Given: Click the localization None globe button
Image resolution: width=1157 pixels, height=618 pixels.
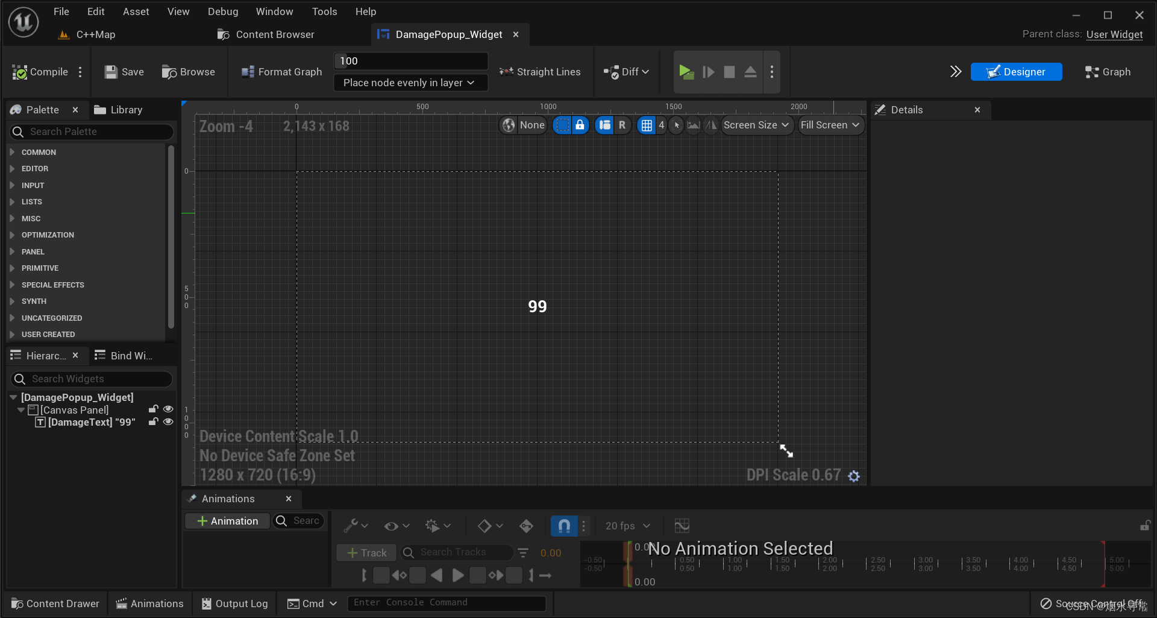Looking at the screenshot, I should coord(524,125).
